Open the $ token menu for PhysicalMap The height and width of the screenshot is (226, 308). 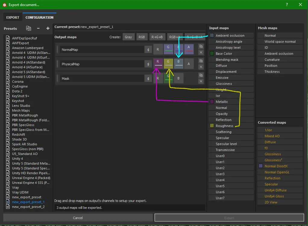tap(148, 64)
